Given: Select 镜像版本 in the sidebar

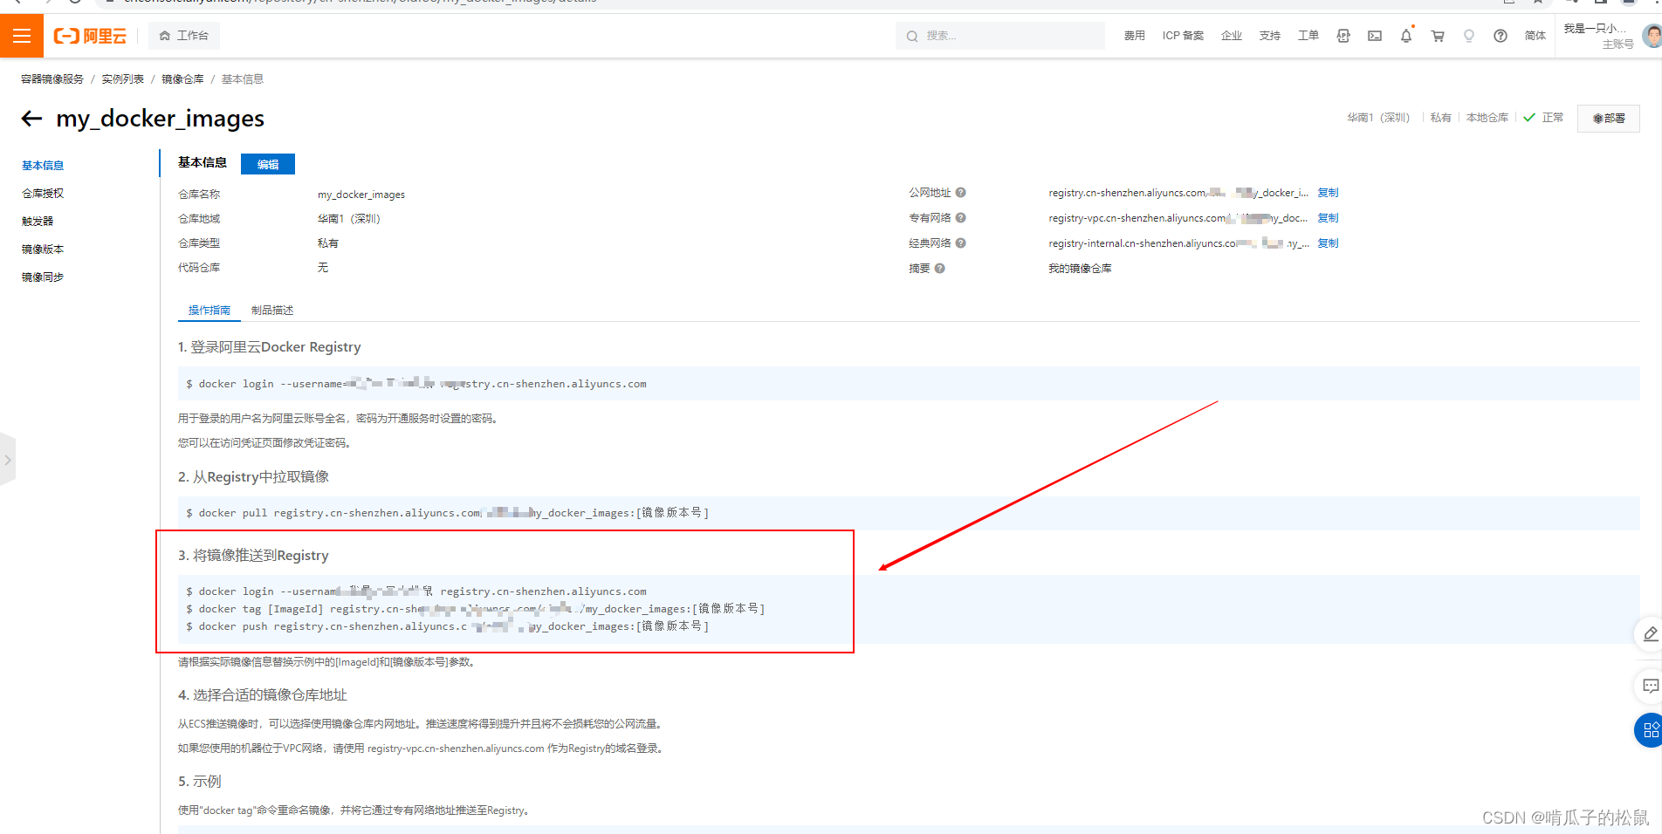Looking at the screenshot, I should point(43,250).
